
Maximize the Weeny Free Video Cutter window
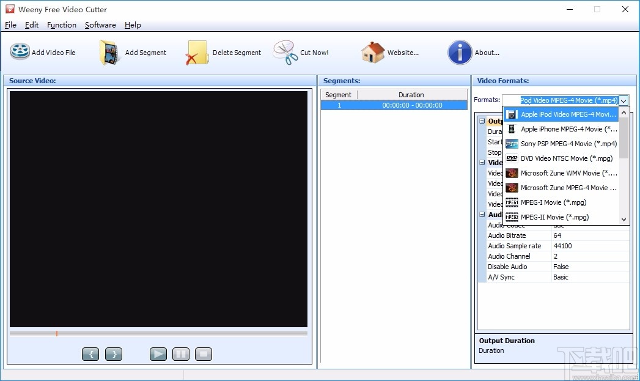[x=597, y=9]
